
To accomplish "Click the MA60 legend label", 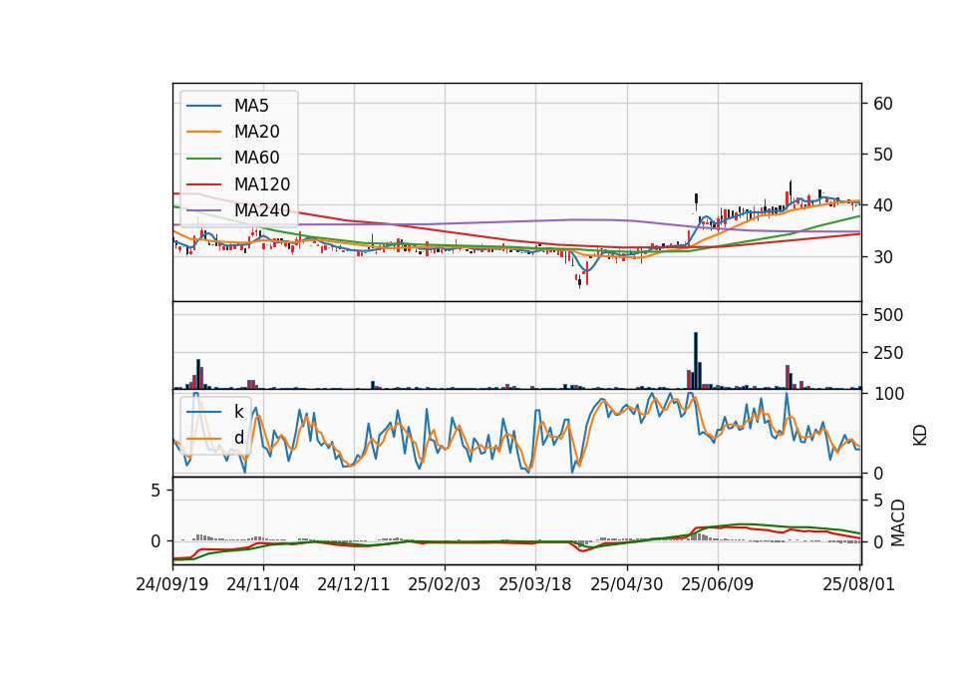I will (x=257, y=159).
